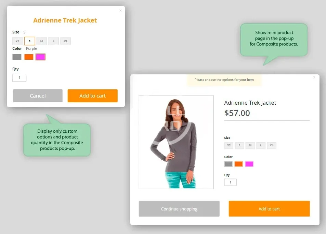The width and height of the screenshot is (326, 234).
Task: Choose size S in small pop-up
Action: [29, 41]
